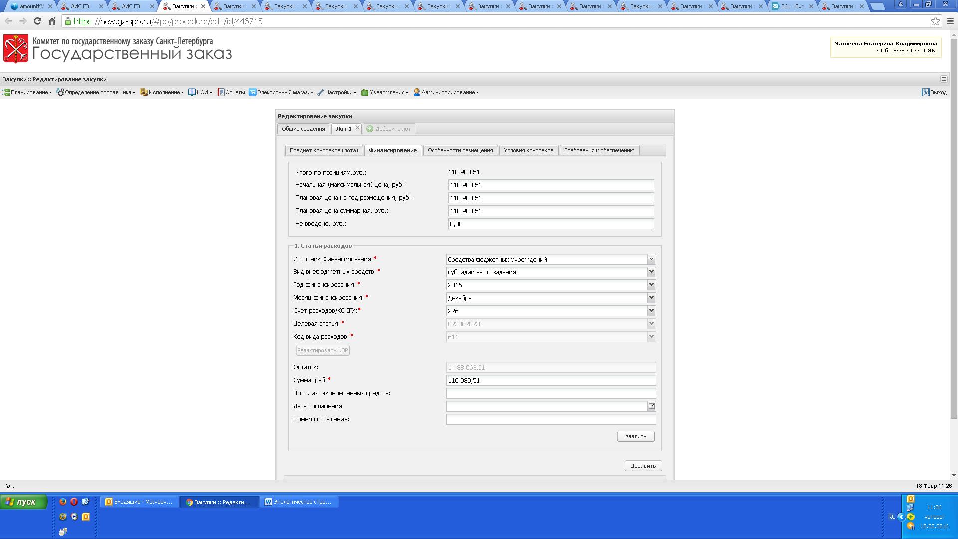Click the Удалить button

coord(635,436)
